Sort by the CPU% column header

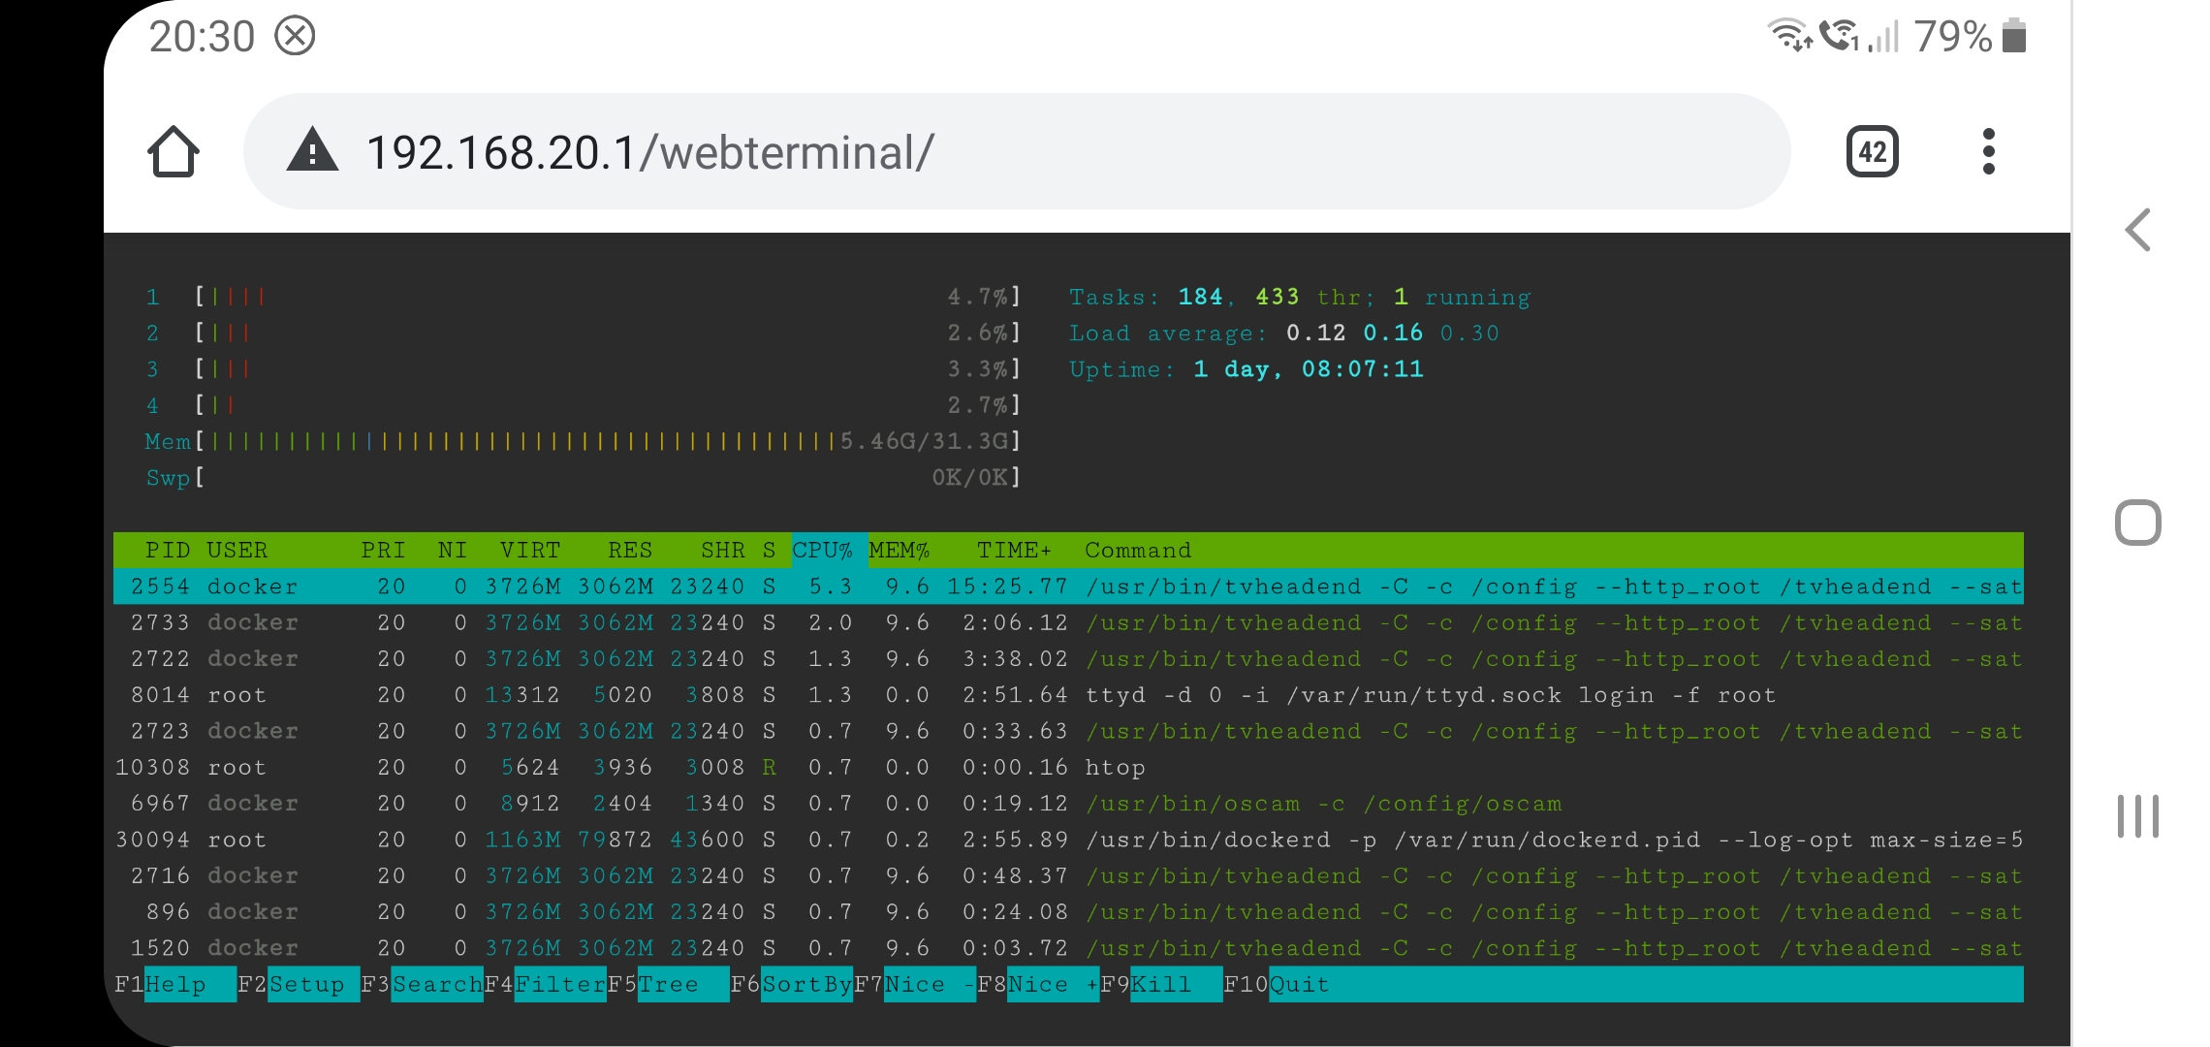coord(822,550)
